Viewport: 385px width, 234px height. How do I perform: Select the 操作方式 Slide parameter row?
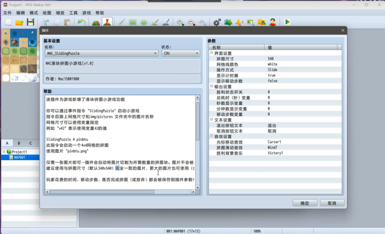click(275, 70)
